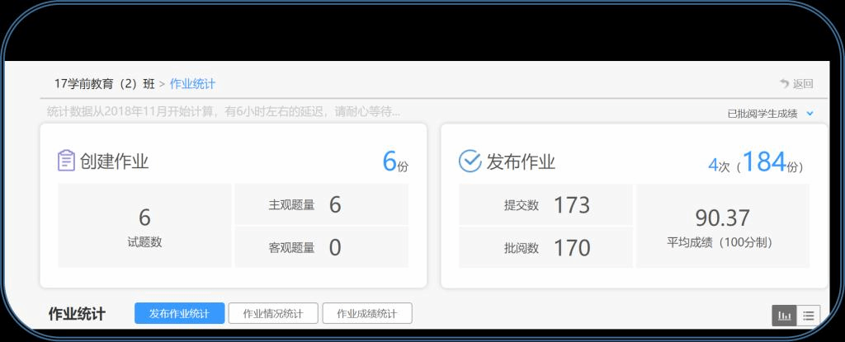Click the 提交数 173 tile

[x=545, y=204]
